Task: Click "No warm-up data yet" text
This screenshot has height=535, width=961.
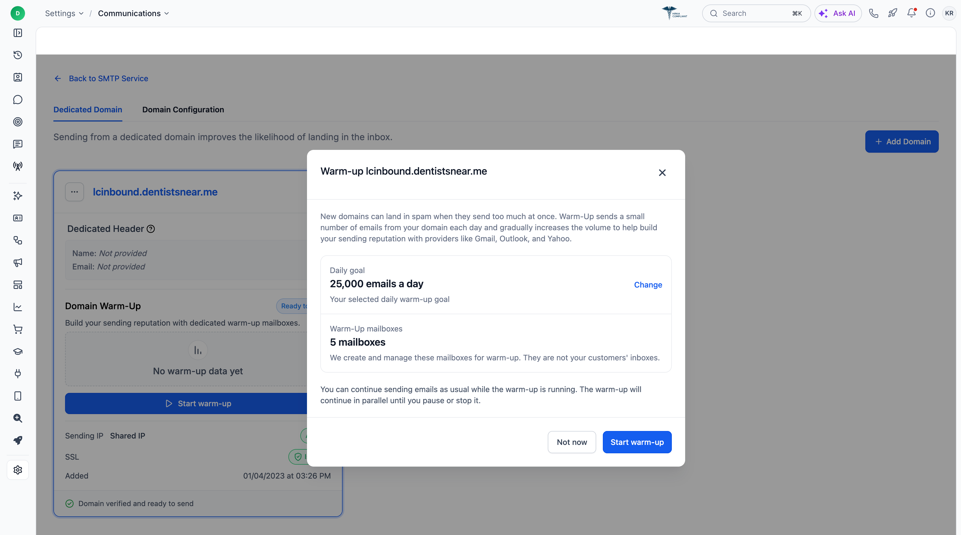Action: tap(198, 371)
